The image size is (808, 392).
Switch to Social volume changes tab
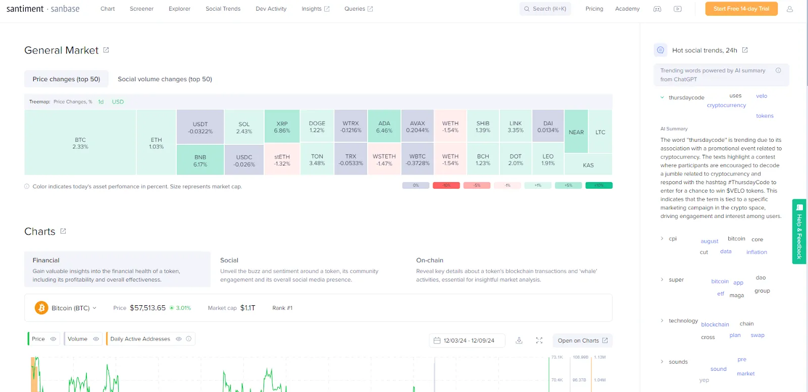(165, 79)
